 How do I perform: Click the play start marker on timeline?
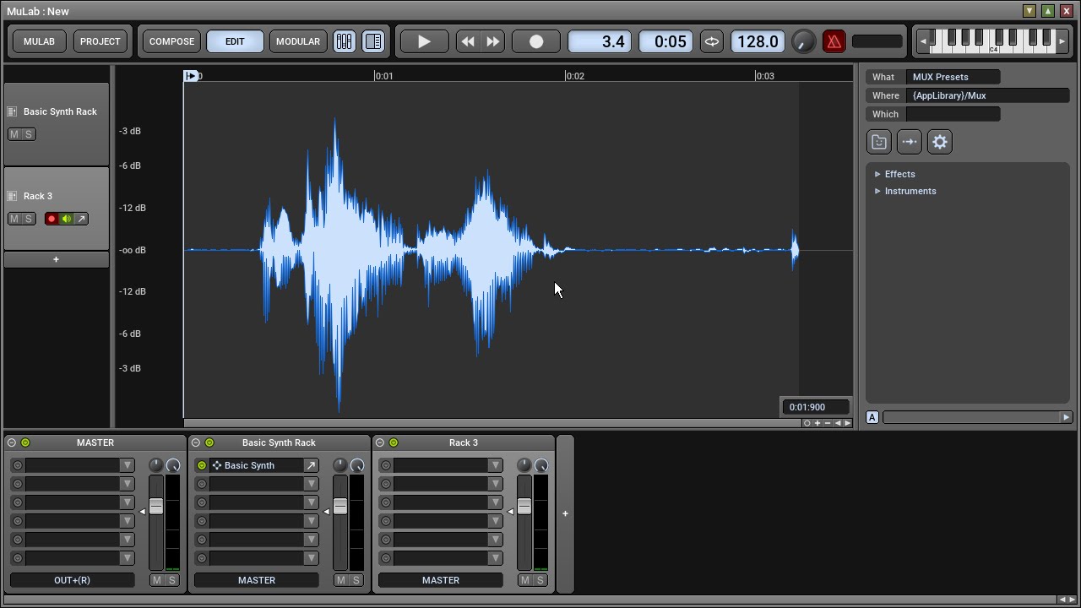click(191, 76)
